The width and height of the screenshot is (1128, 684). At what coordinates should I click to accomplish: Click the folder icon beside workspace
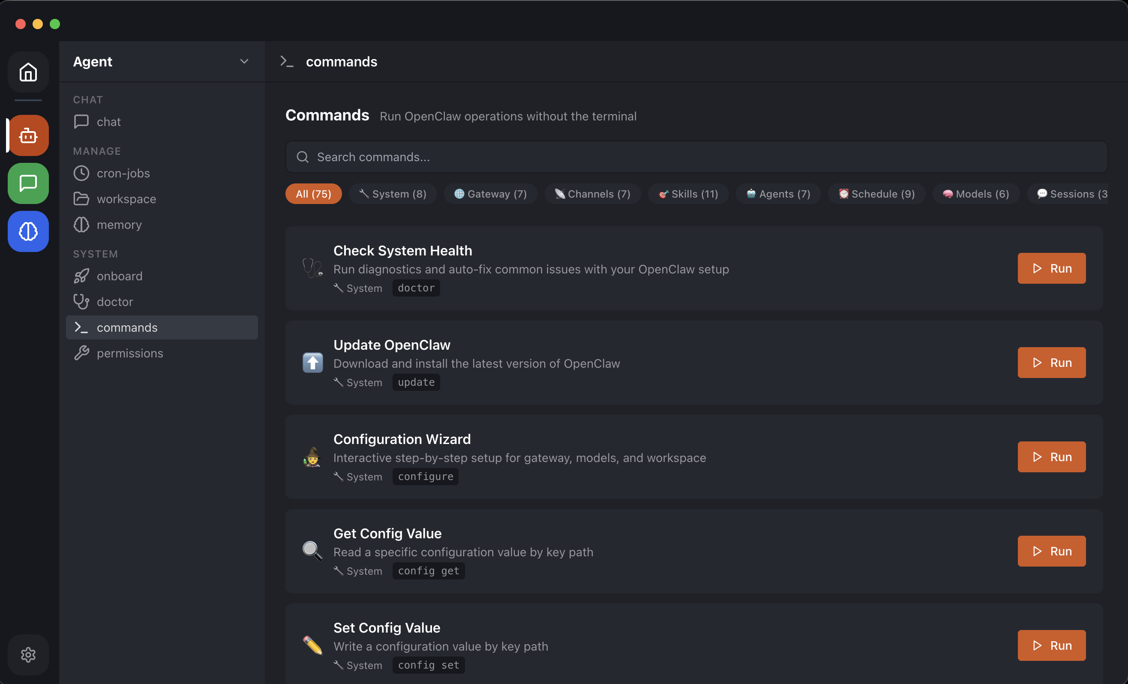pyautogui.click(x=81, y=199)
